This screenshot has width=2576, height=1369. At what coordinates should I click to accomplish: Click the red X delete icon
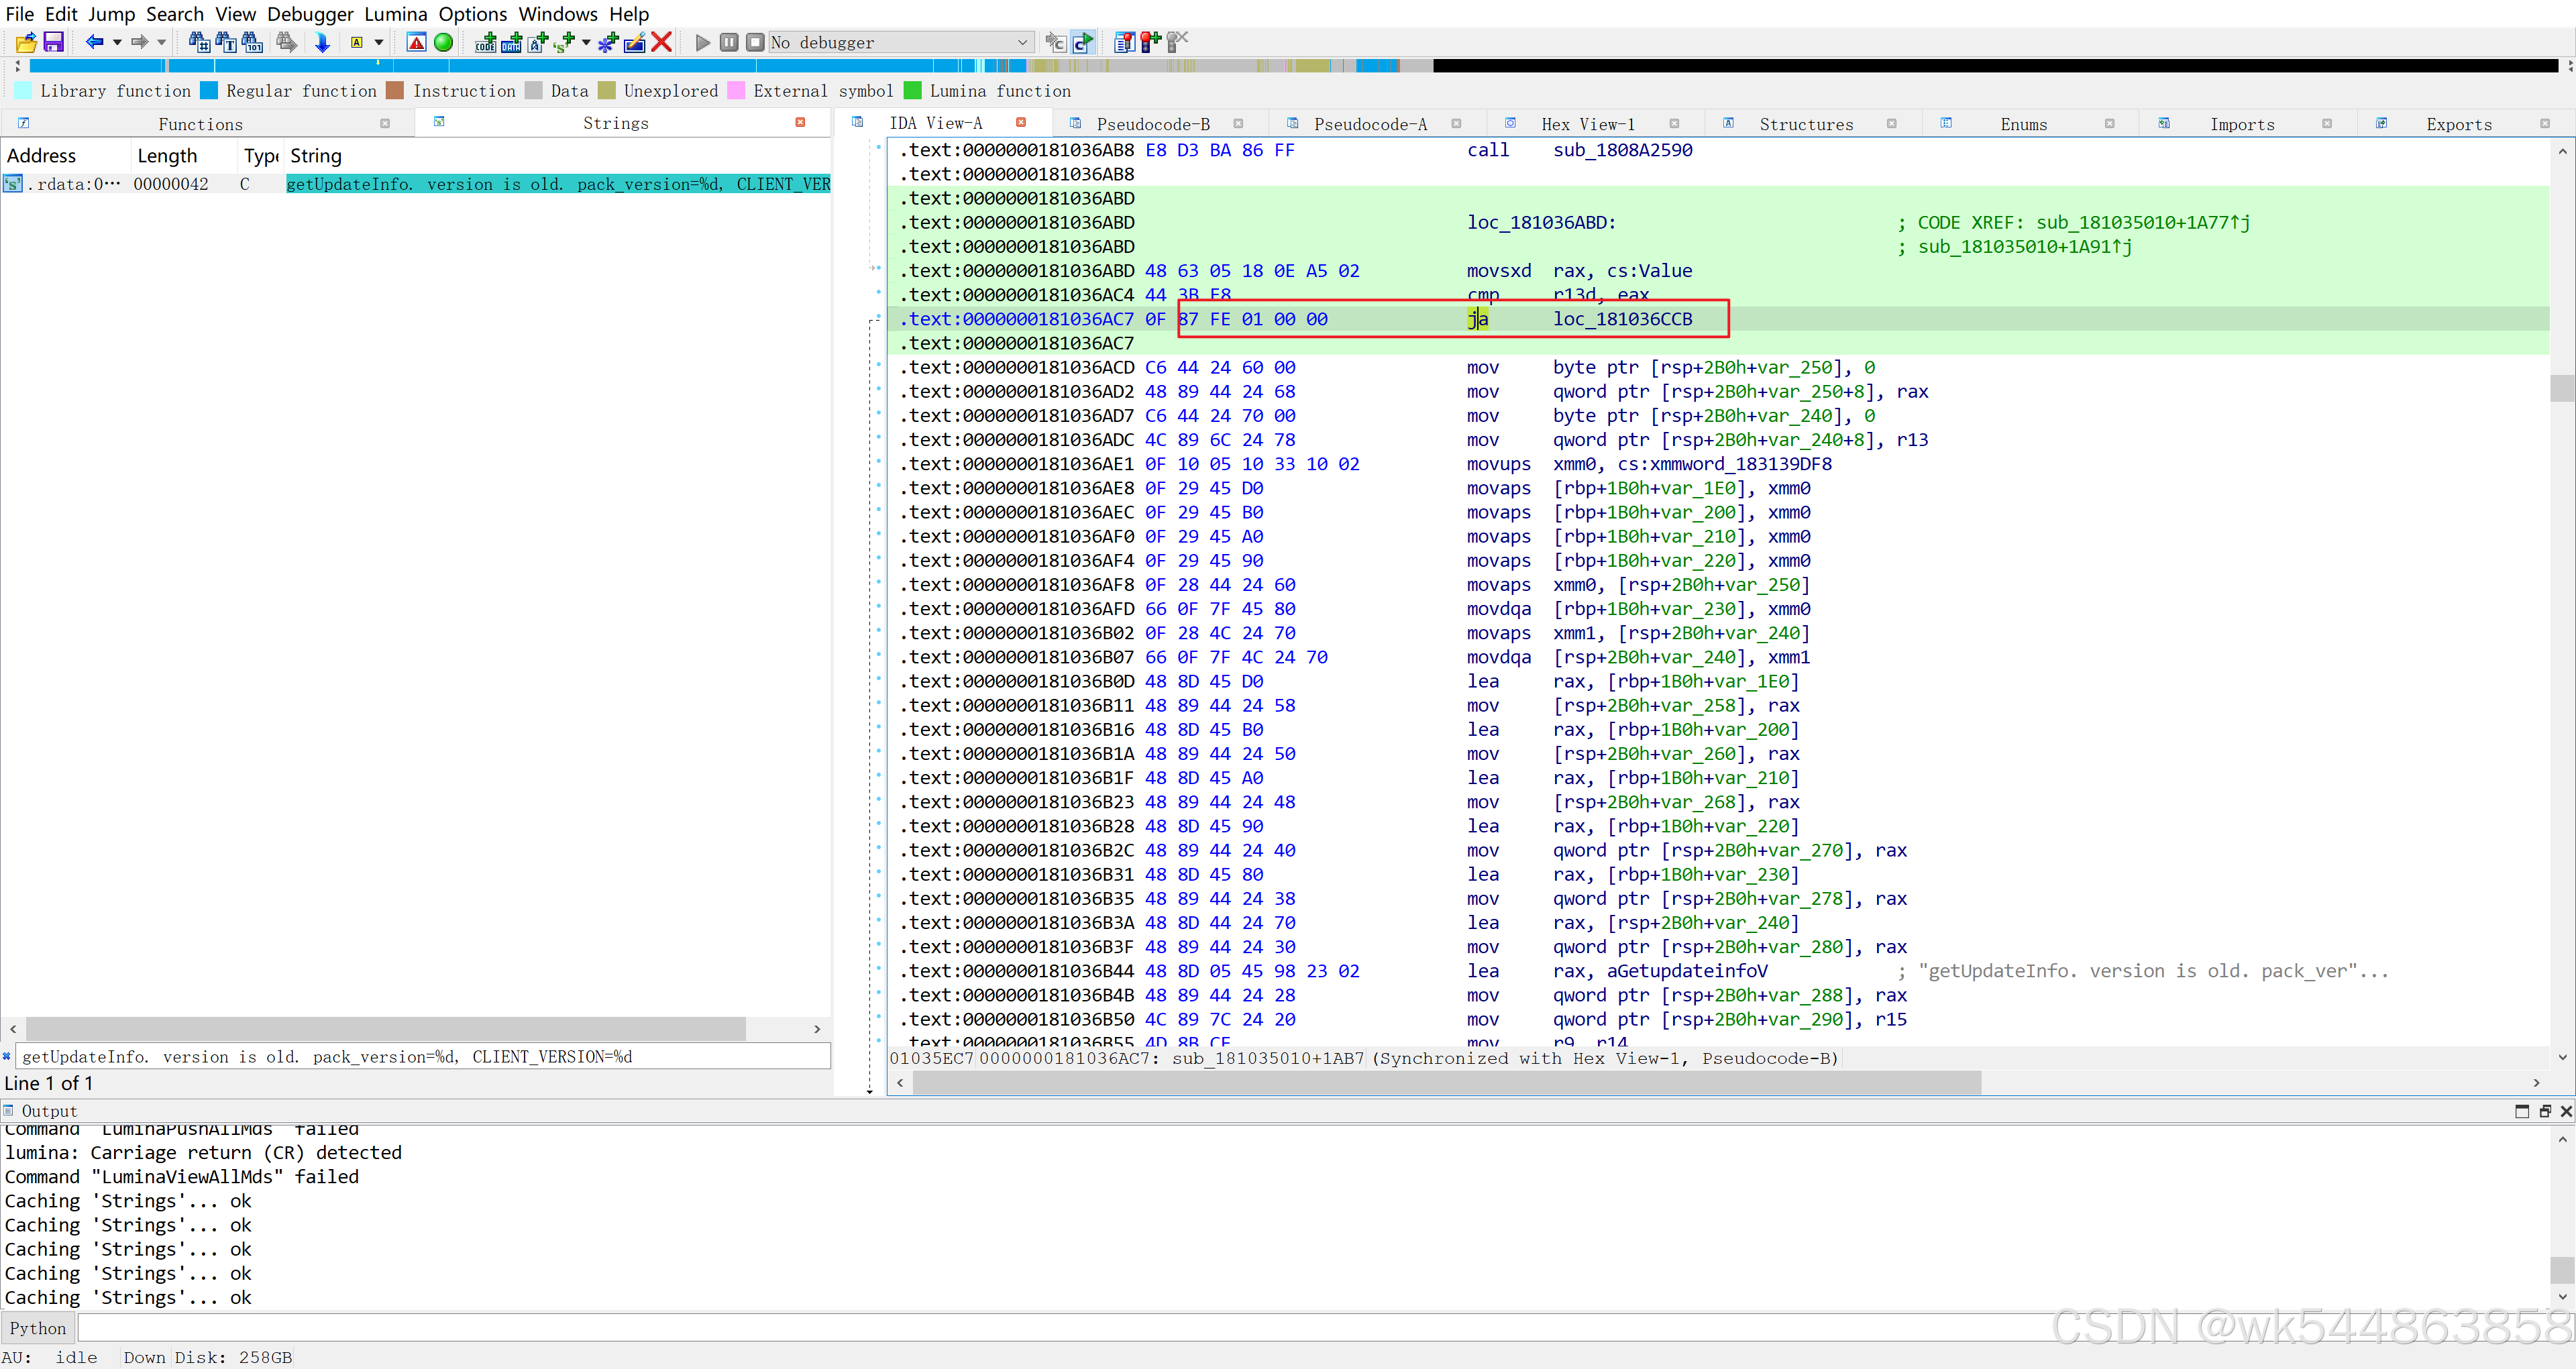(x=661, y=42)
